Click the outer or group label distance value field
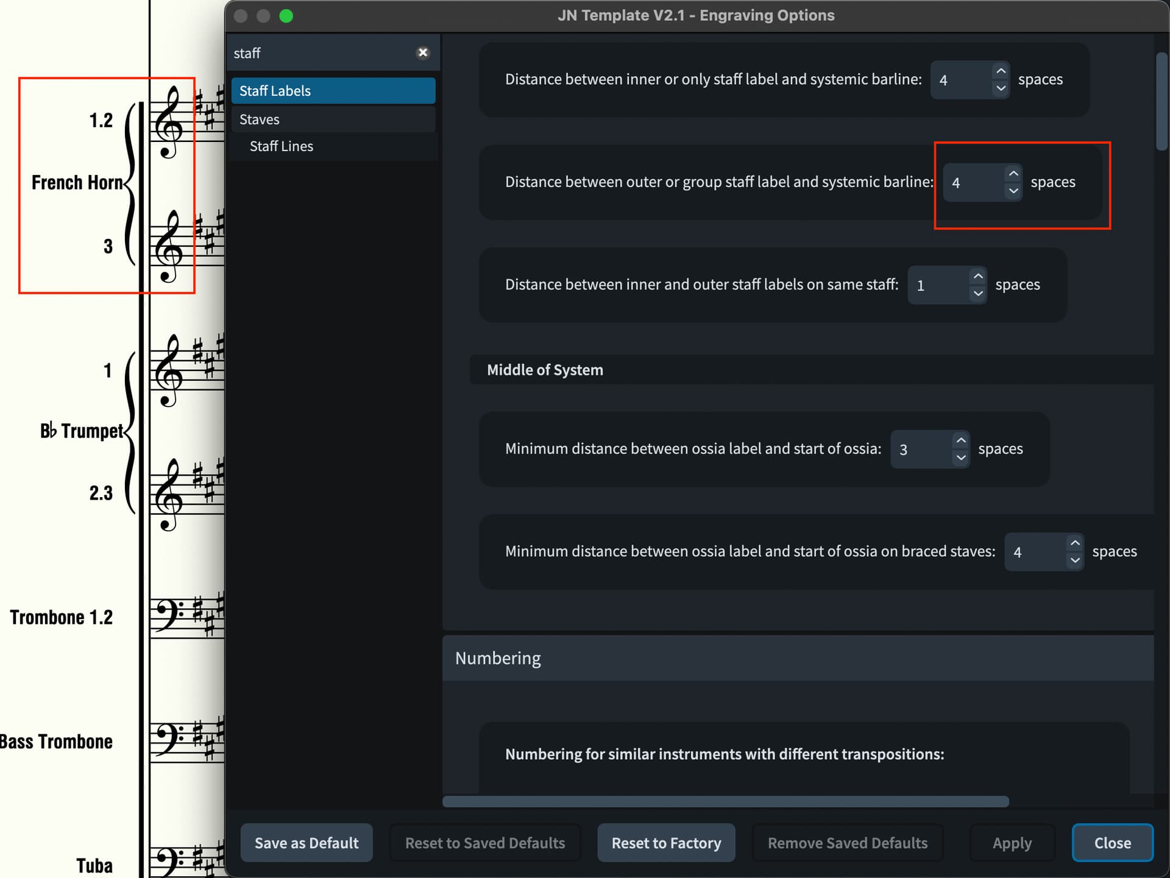The width and height of the screenshot is (1170, 878). [974, 182]
